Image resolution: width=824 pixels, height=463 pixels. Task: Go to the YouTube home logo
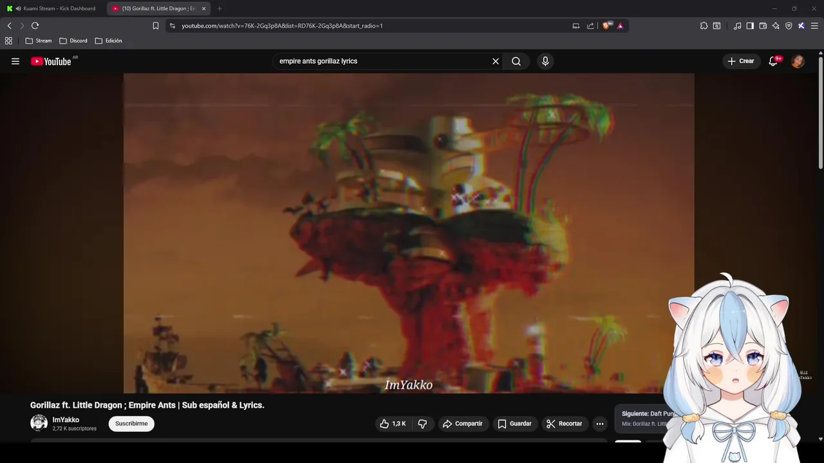click(x=51, y=61)
